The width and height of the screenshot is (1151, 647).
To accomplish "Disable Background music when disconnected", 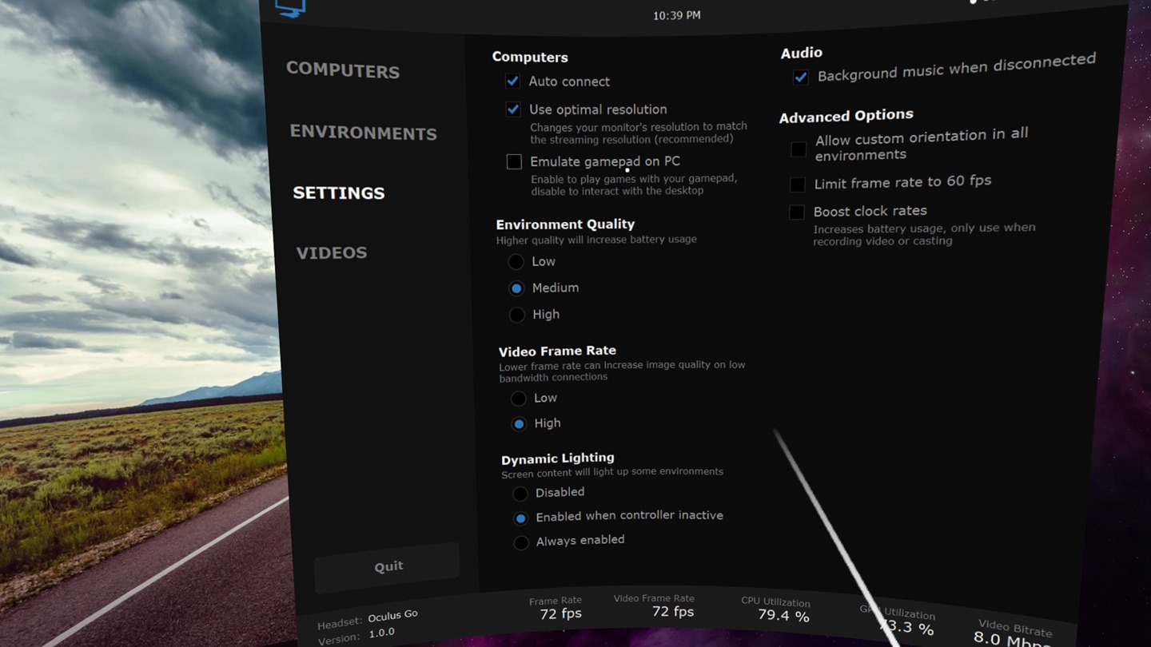I will [x=800, y=77].
